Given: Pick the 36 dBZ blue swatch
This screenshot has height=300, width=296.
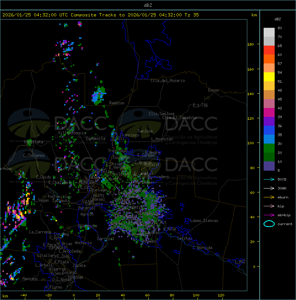Looking at the screenshot, I should coord(269,130).
